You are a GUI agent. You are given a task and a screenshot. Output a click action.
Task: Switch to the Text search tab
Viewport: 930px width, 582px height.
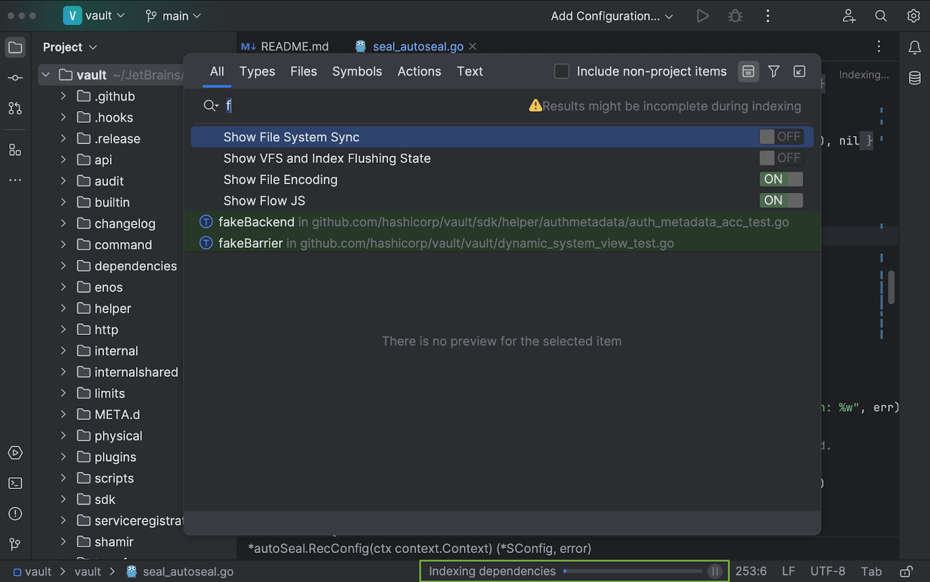pos(470,72)
